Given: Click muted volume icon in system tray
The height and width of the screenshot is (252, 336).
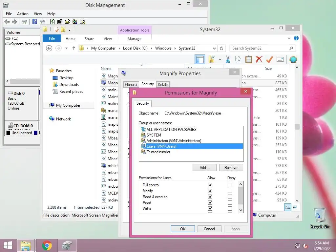Looking at the screenshot, I should pos(305,246).
